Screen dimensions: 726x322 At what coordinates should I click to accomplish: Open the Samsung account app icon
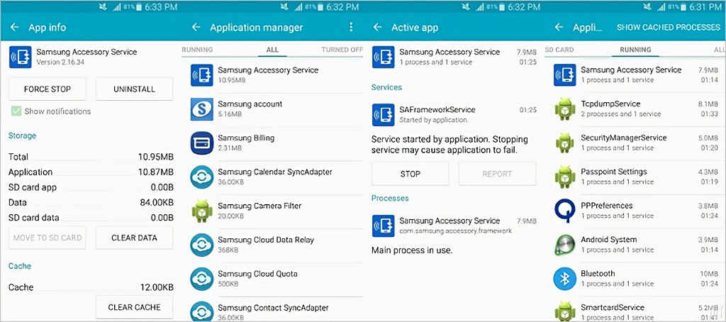tap(202, 109)
